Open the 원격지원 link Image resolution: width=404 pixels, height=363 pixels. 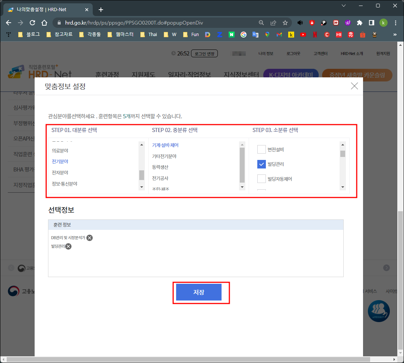383,54
